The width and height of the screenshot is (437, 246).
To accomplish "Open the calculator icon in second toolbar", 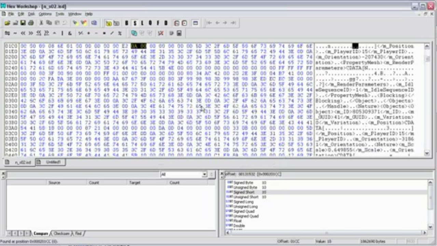I will point(179,33).
